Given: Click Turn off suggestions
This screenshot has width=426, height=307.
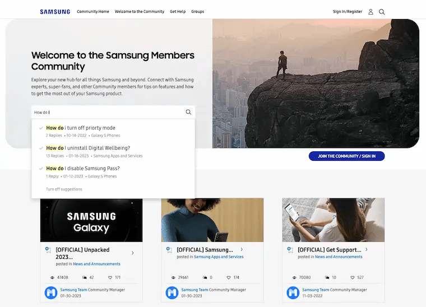Looking at the screenshot, I should (x=64, y=189).
